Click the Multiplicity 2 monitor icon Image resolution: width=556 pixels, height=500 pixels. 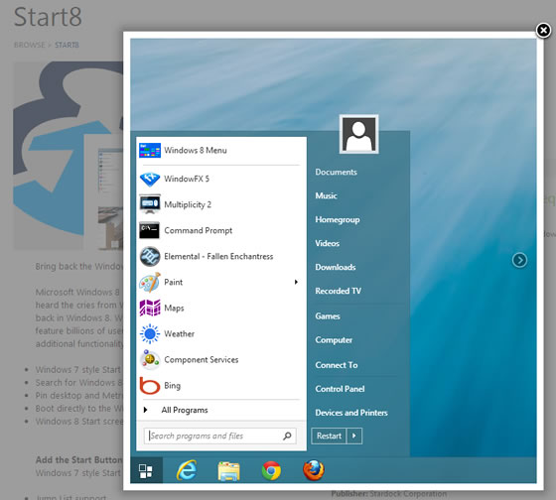coord(150,204)
